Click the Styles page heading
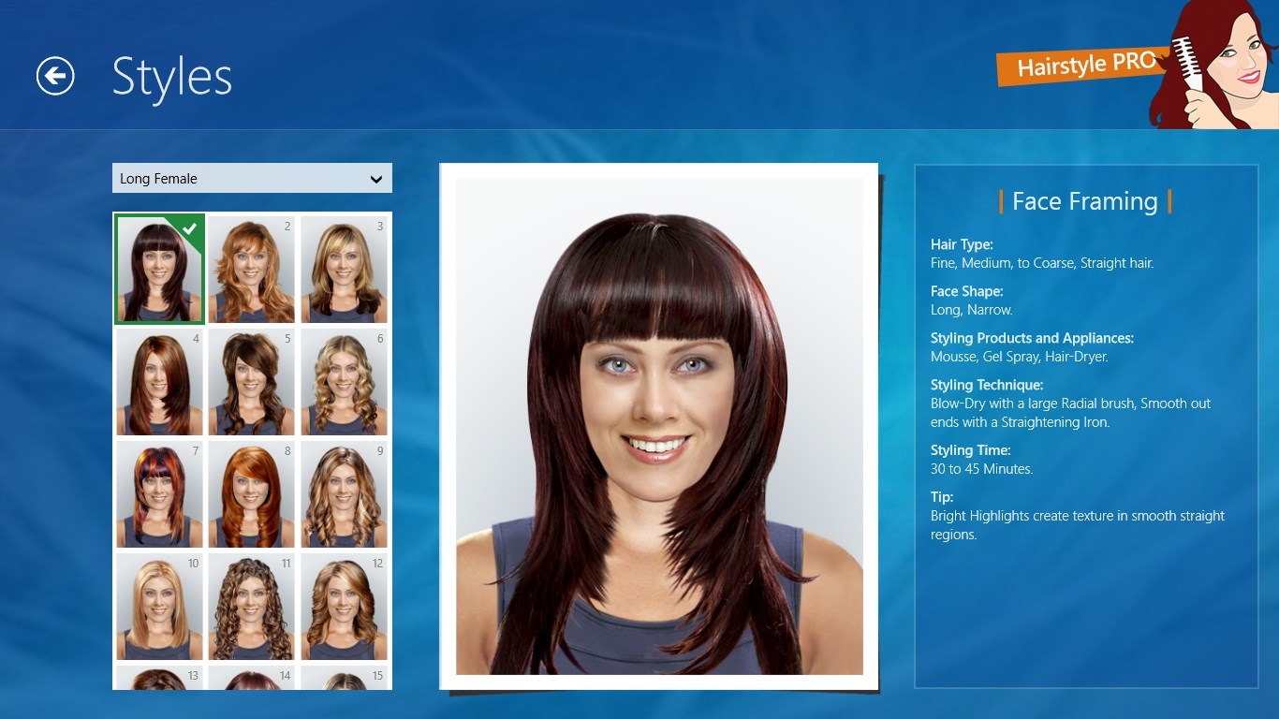This screenshot has width=1279, height=719. 172,78
